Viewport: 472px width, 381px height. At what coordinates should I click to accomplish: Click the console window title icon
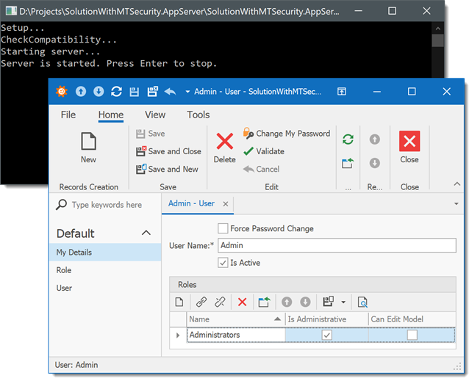(11, 11)
